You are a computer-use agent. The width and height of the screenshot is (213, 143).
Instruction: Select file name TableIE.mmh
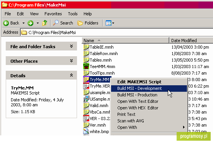[102, 47]
